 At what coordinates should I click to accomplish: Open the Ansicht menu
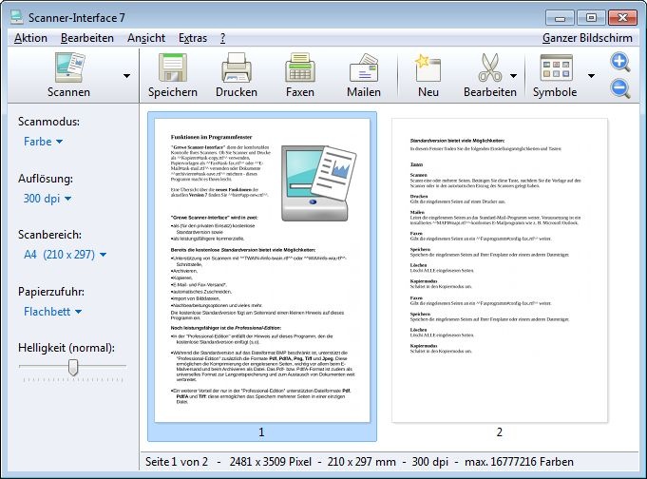click(x=146, y=38)
